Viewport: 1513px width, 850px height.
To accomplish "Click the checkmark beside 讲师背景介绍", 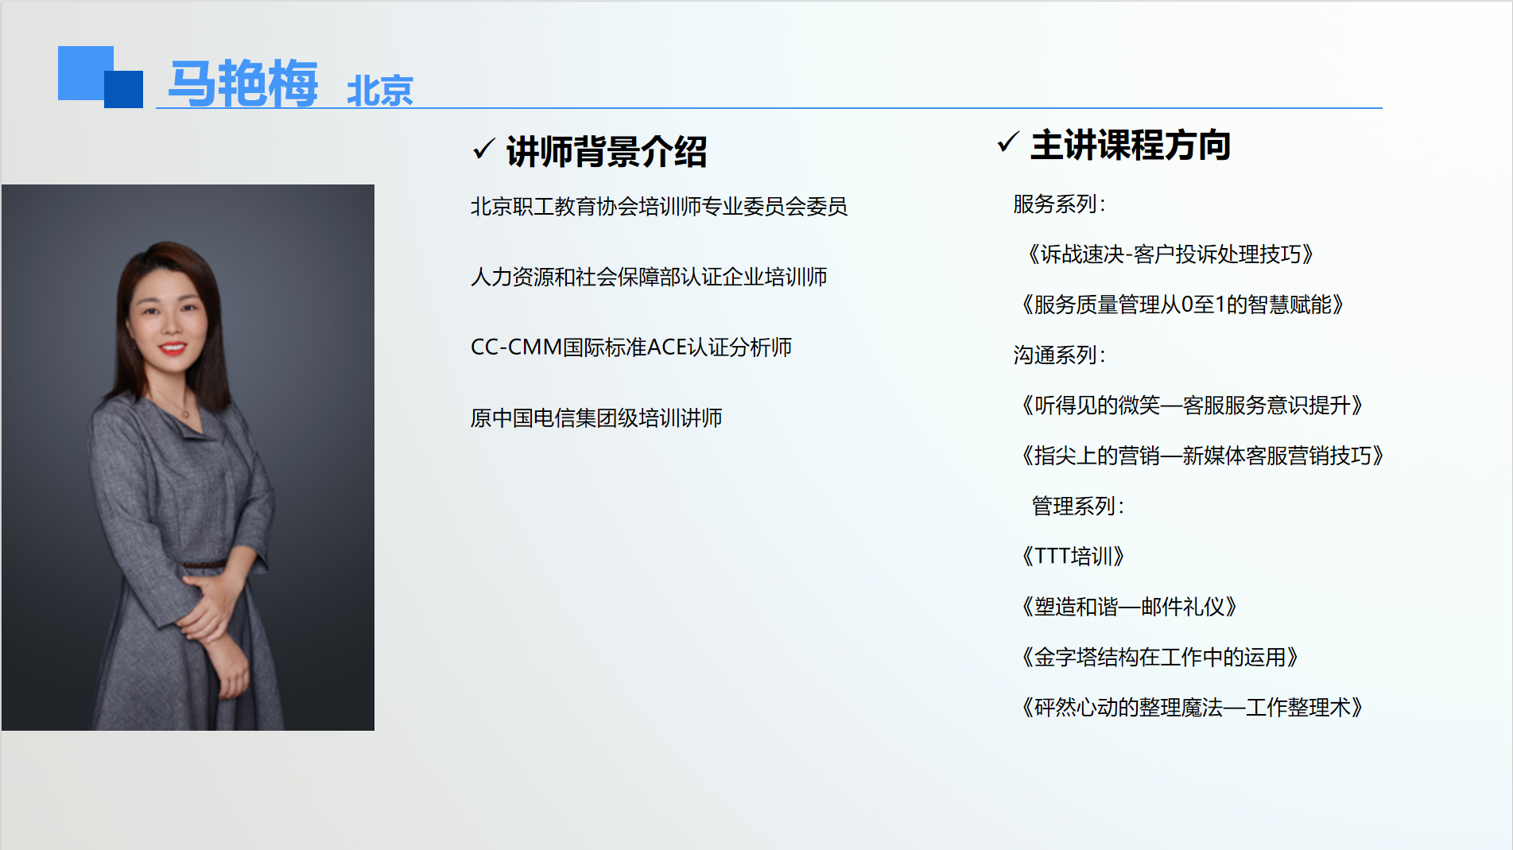I will [x=483, y=149].
